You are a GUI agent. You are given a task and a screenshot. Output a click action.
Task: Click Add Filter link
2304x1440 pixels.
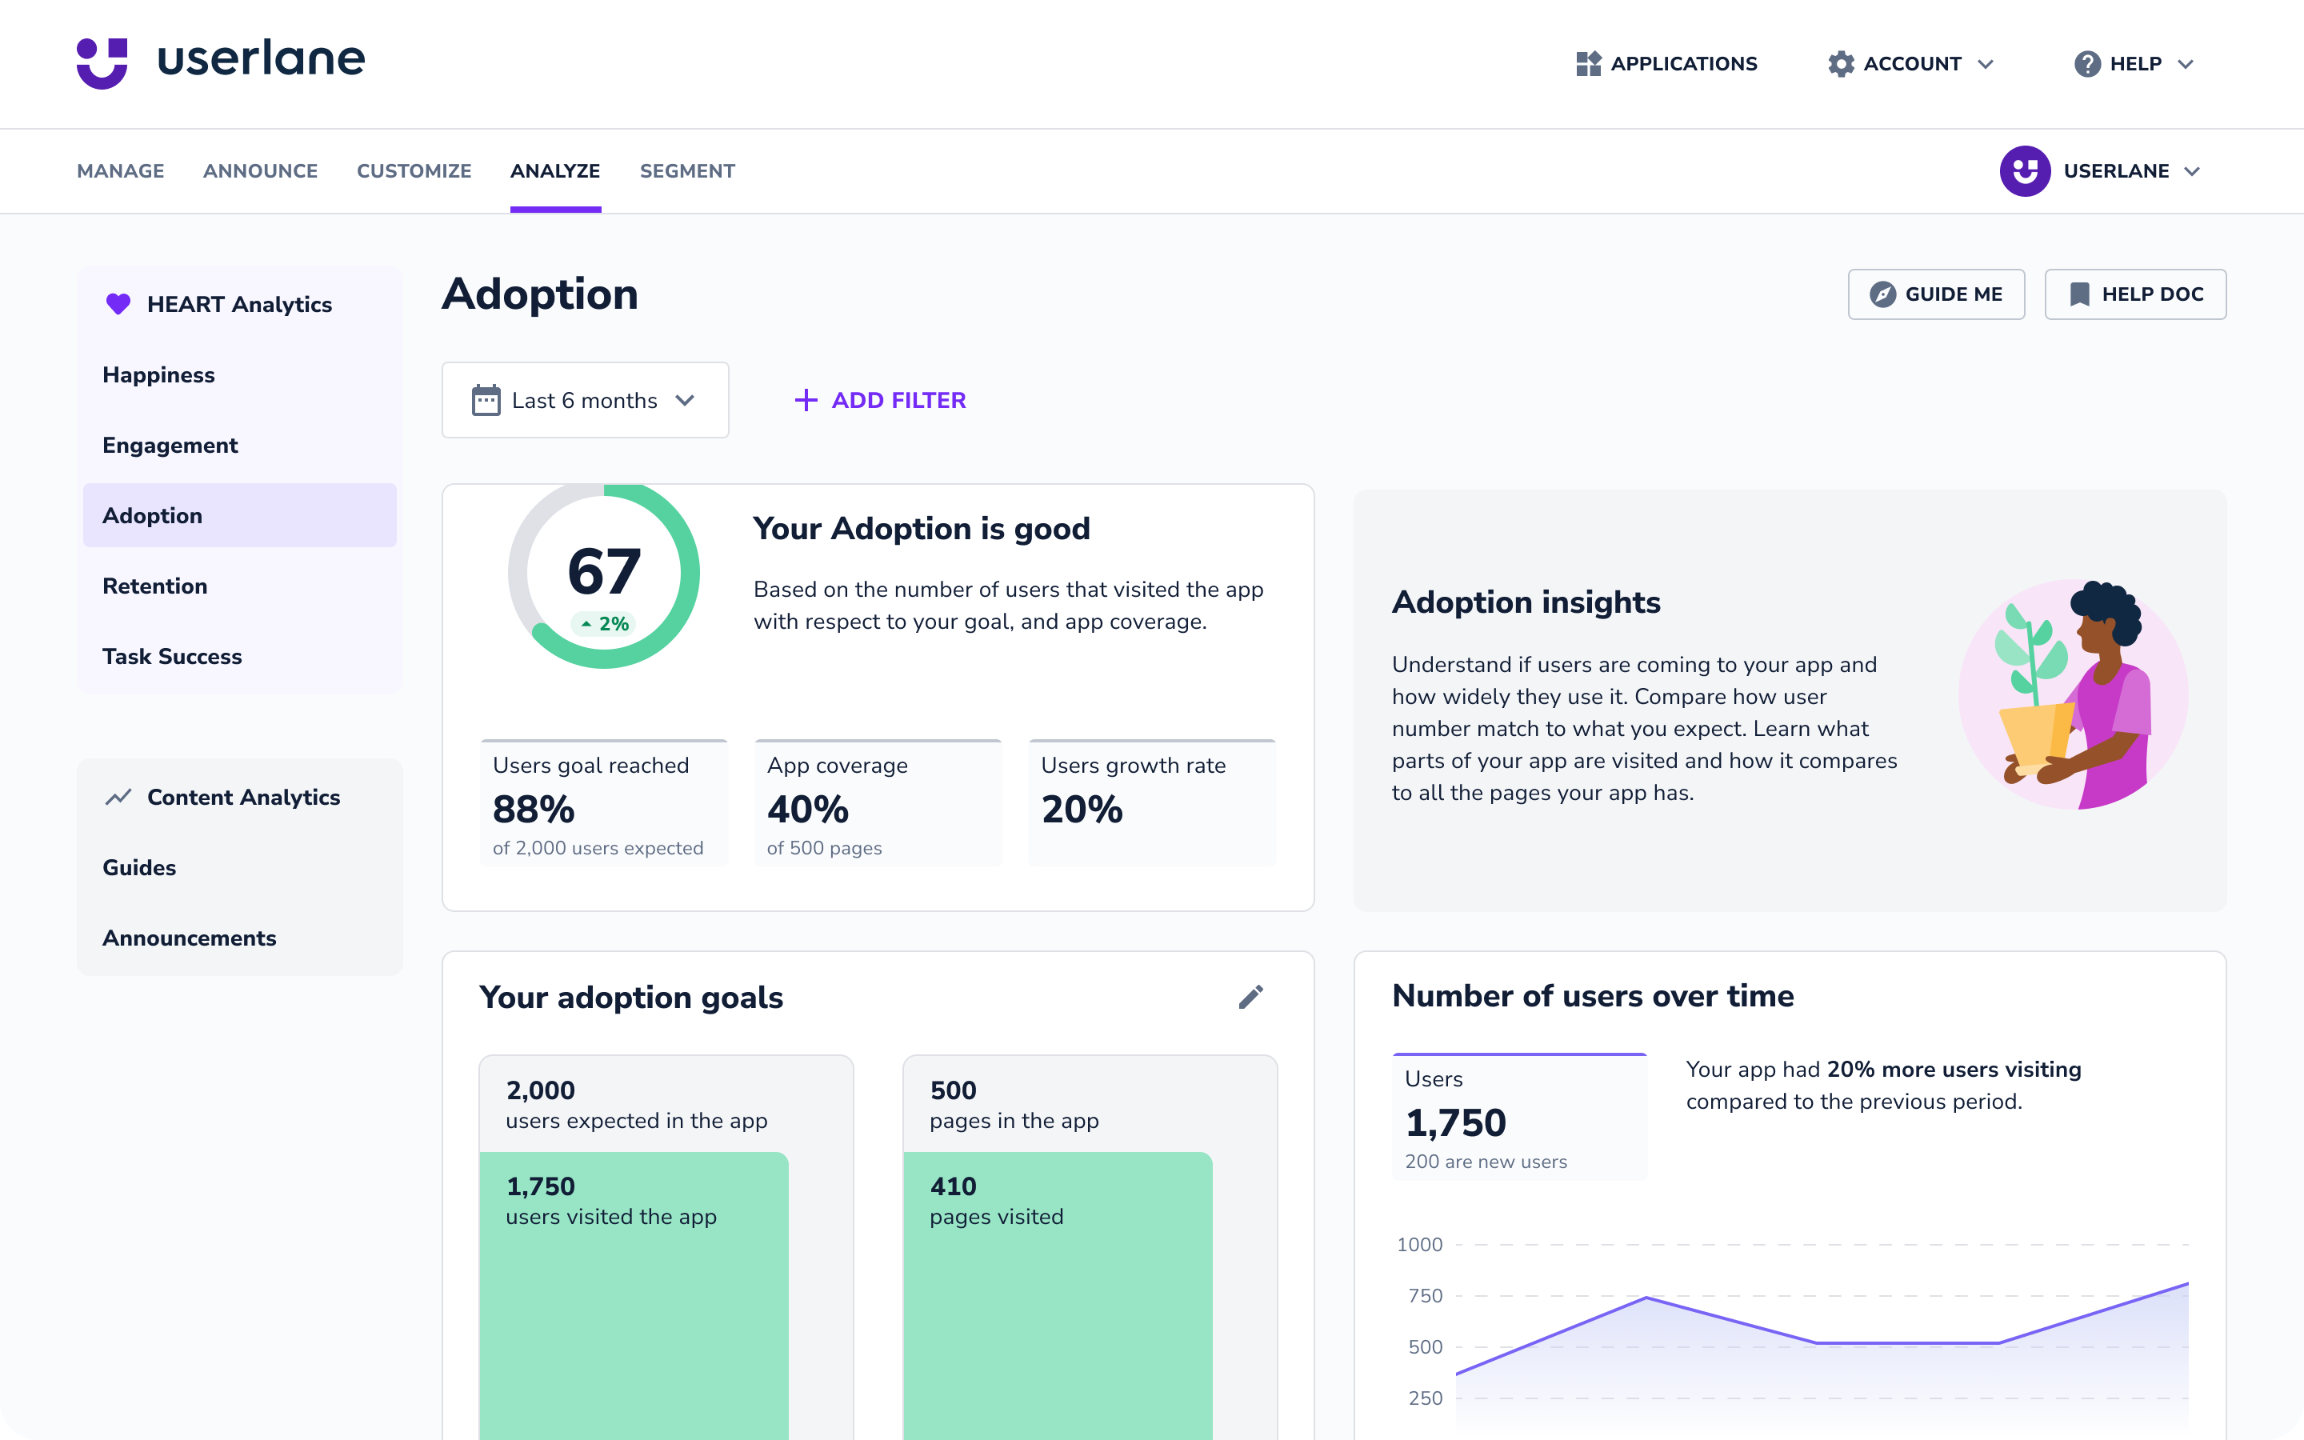point(880,400)
